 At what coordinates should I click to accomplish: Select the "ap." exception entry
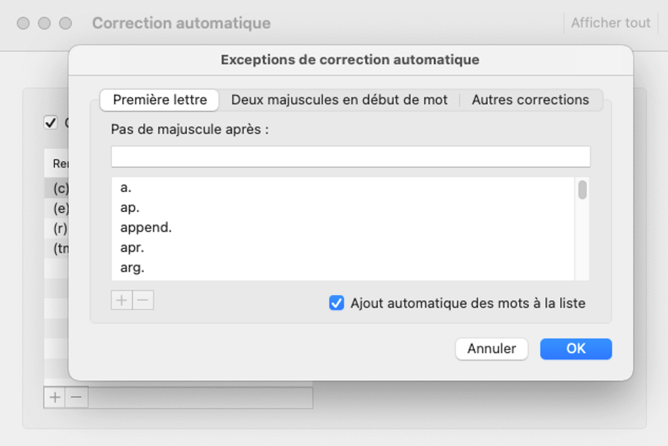(x=343, y=207)
